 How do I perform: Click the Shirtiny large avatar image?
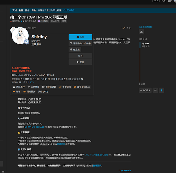[20, 36]
